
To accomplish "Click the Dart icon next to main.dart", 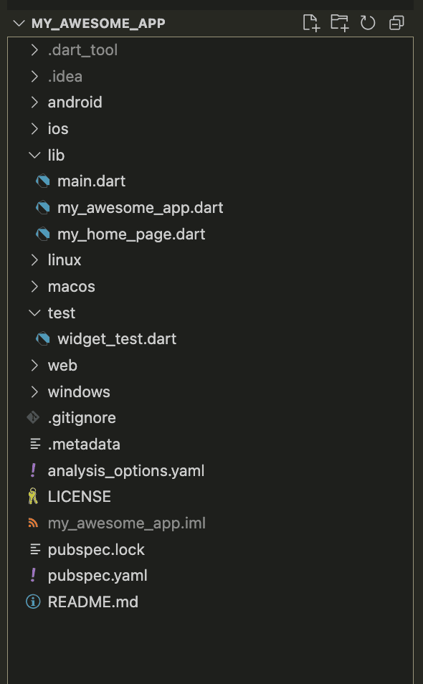I will coord(42,181).
